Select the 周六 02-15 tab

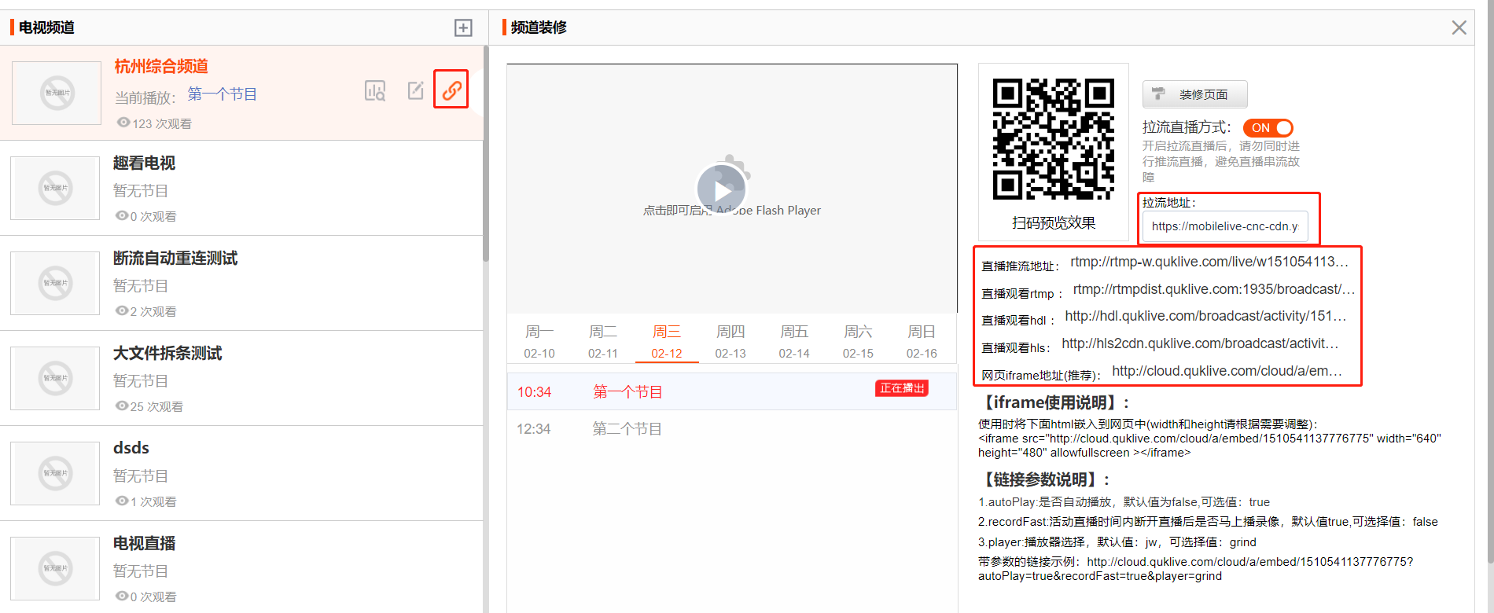858,342
